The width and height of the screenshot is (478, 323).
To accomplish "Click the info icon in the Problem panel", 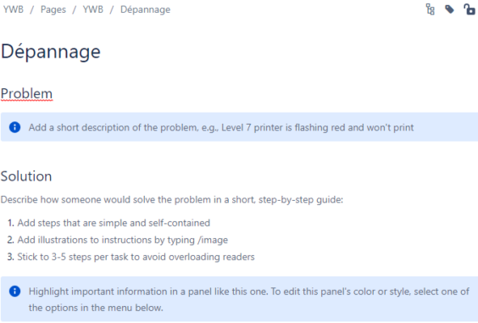I will pos(14,127).
